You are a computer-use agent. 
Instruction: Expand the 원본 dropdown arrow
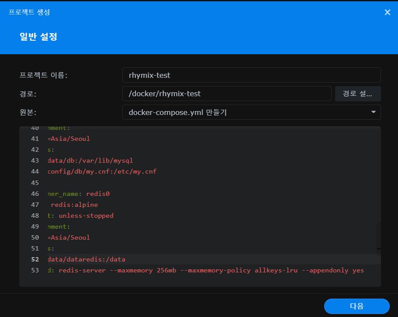[x=373, y=112]
